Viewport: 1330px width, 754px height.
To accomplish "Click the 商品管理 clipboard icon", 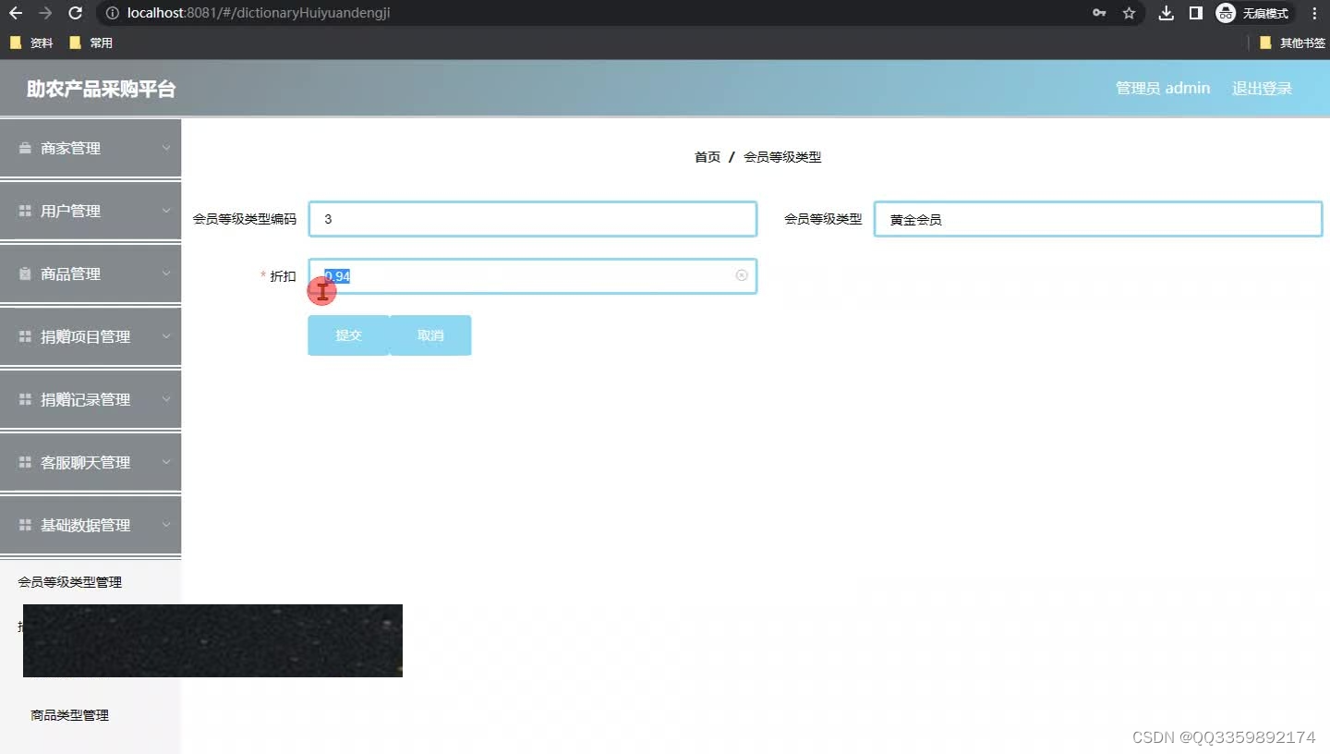I will click(25, 274).
